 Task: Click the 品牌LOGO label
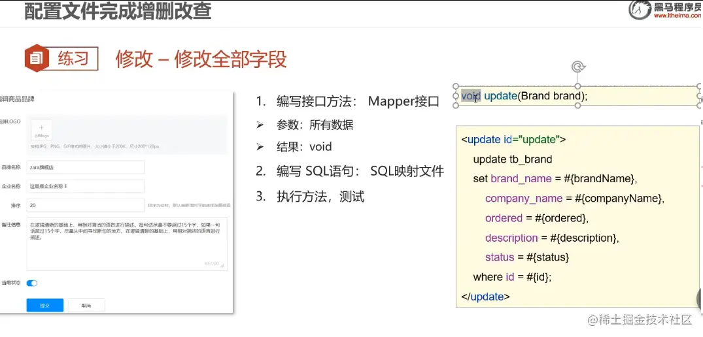pyautogui.click(x=10, y=121)
